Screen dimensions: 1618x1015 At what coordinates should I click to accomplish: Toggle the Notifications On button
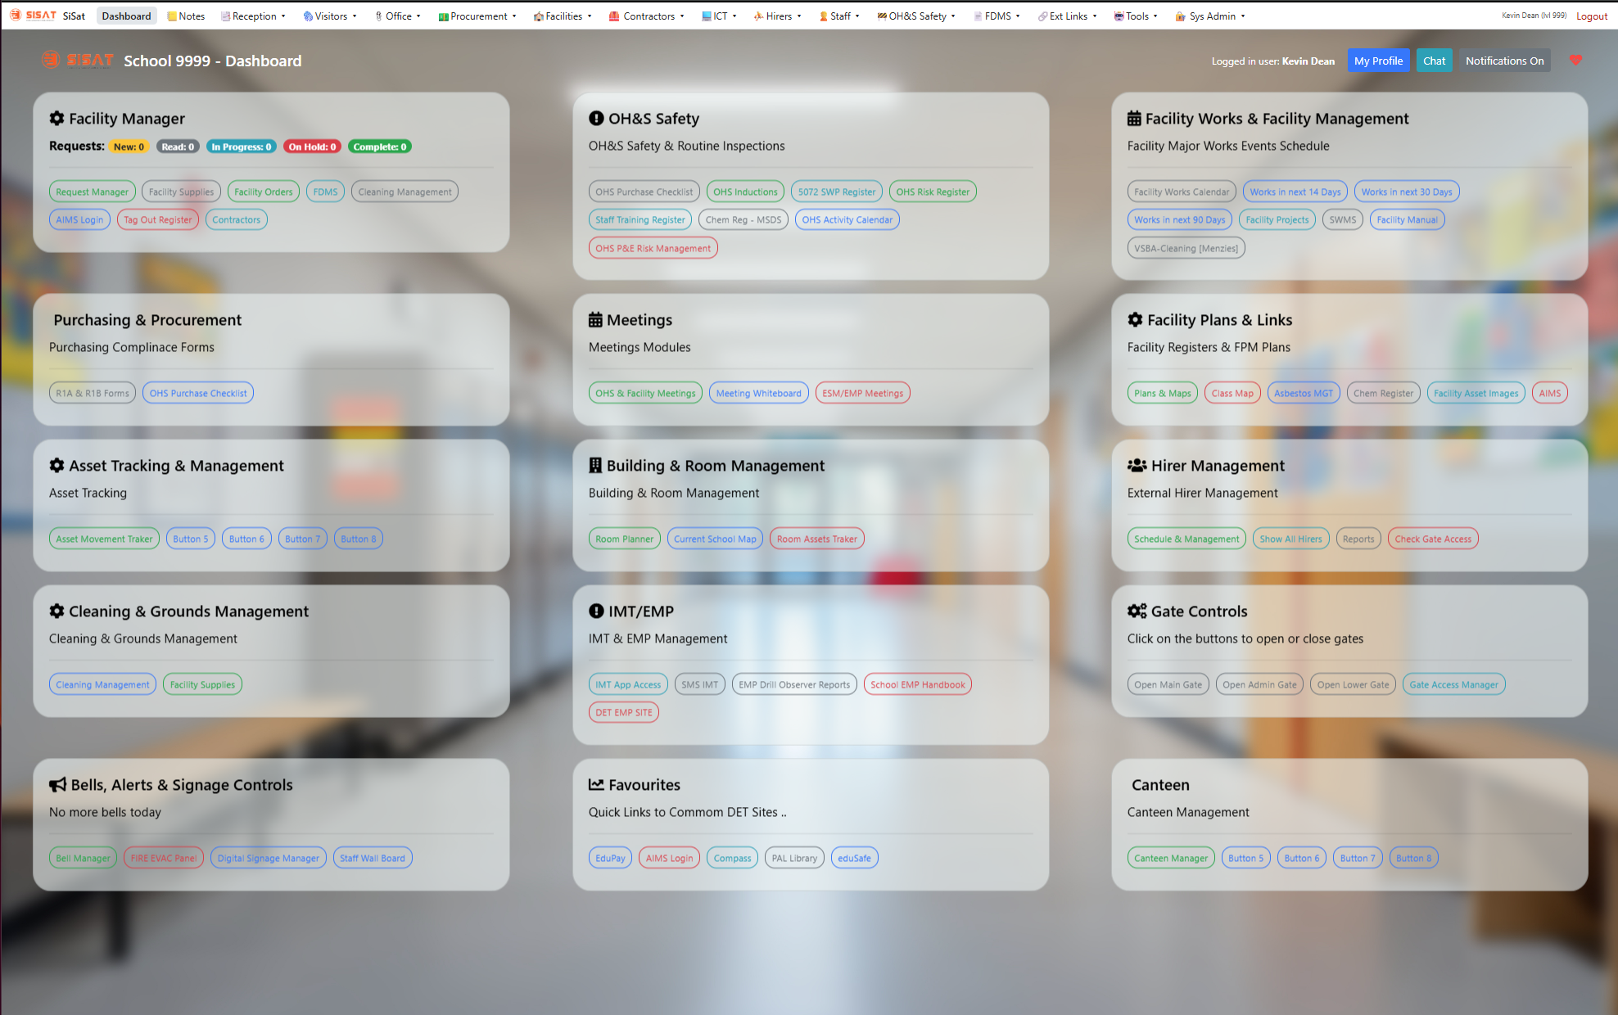[x=1504, y=61]
